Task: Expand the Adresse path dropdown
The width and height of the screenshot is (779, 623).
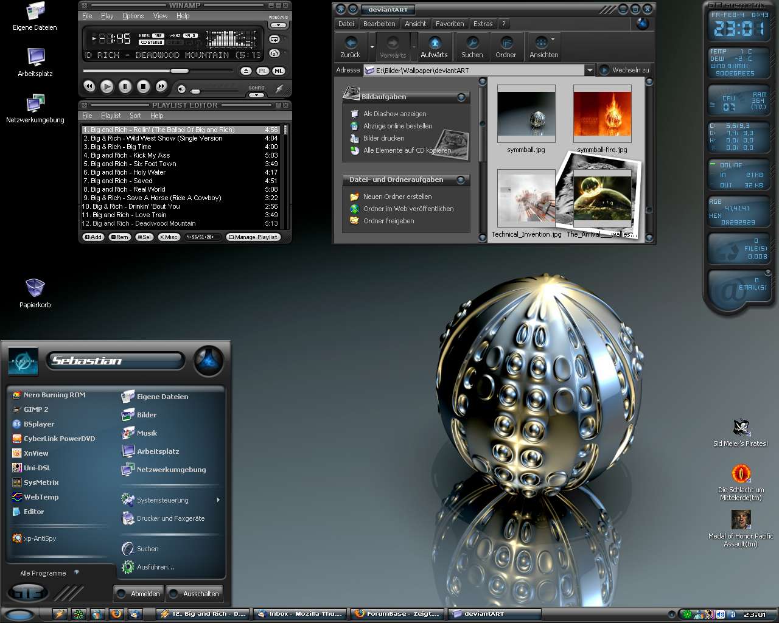Action: tap(589, 71)
